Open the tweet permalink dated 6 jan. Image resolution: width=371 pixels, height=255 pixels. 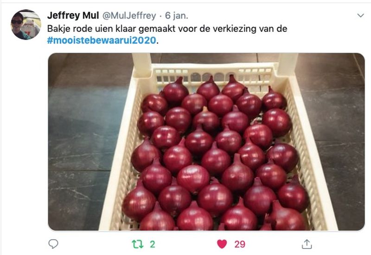click(177, 16)
